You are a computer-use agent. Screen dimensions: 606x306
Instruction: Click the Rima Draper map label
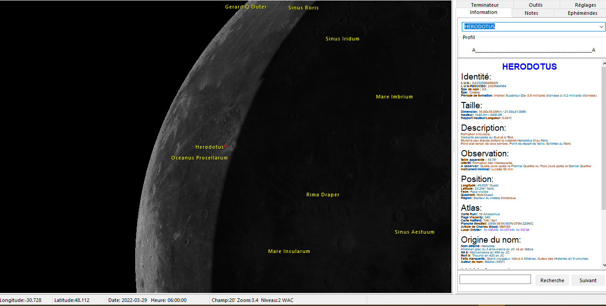(323, 195)
